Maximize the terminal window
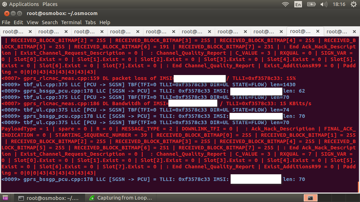 (x=20, y=14)
